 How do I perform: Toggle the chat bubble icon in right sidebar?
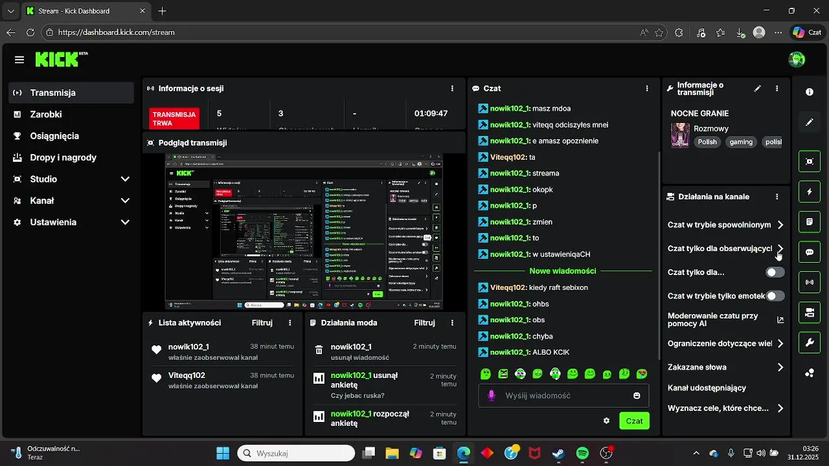[x=810, y=252]
